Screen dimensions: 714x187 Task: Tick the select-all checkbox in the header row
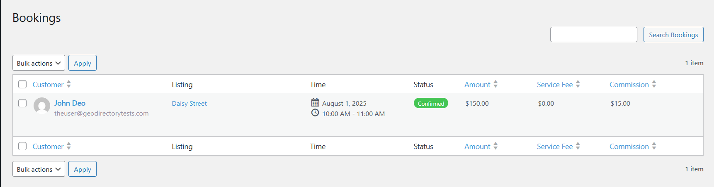tap(22, 84)
